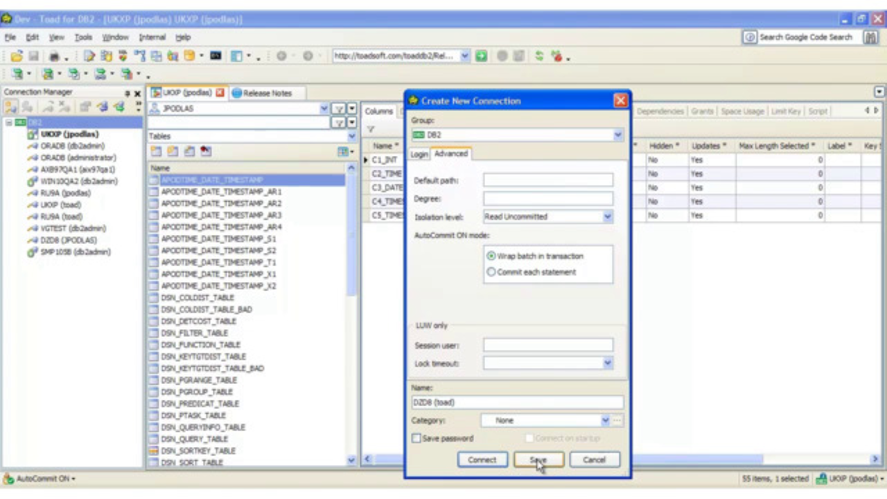Open the Tools menu
The height and width of the screenshot is (499, 887).
(83, 37)
